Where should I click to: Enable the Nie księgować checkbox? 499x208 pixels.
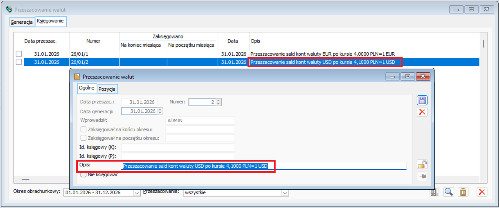coord(83,175)
